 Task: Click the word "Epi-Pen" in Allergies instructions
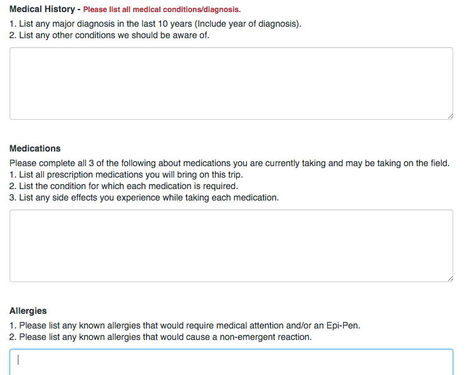pos(344,325)
